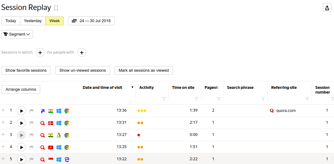Viewport: 334px width, 164px height.
Task: Click the quora.com referring site
Action: [286, 111]
